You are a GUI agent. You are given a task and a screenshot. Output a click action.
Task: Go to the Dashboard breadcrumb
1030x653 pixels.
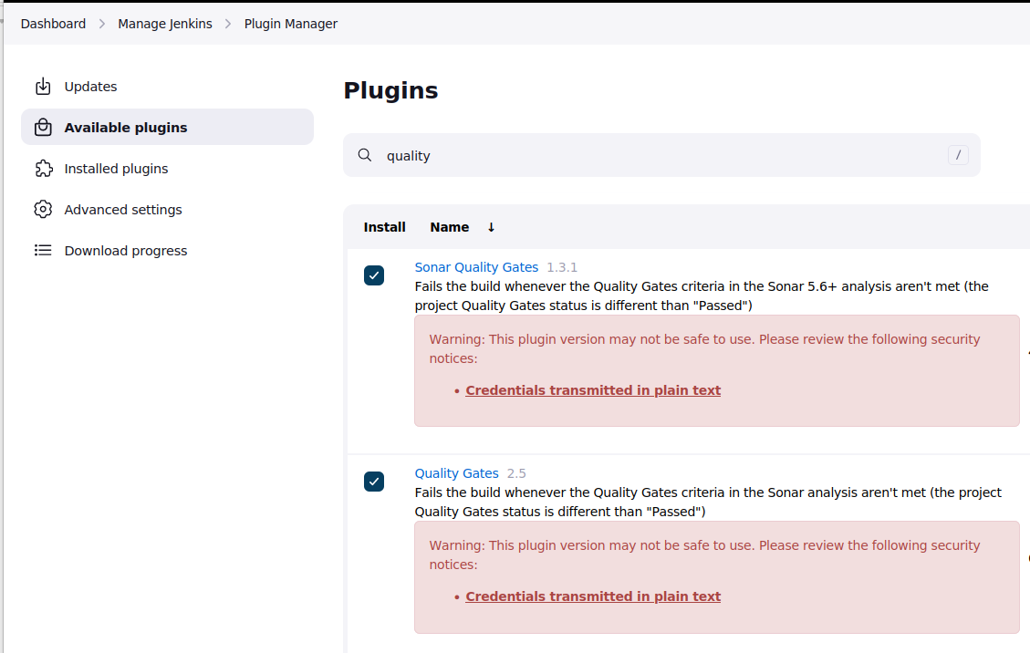point(53,24)
